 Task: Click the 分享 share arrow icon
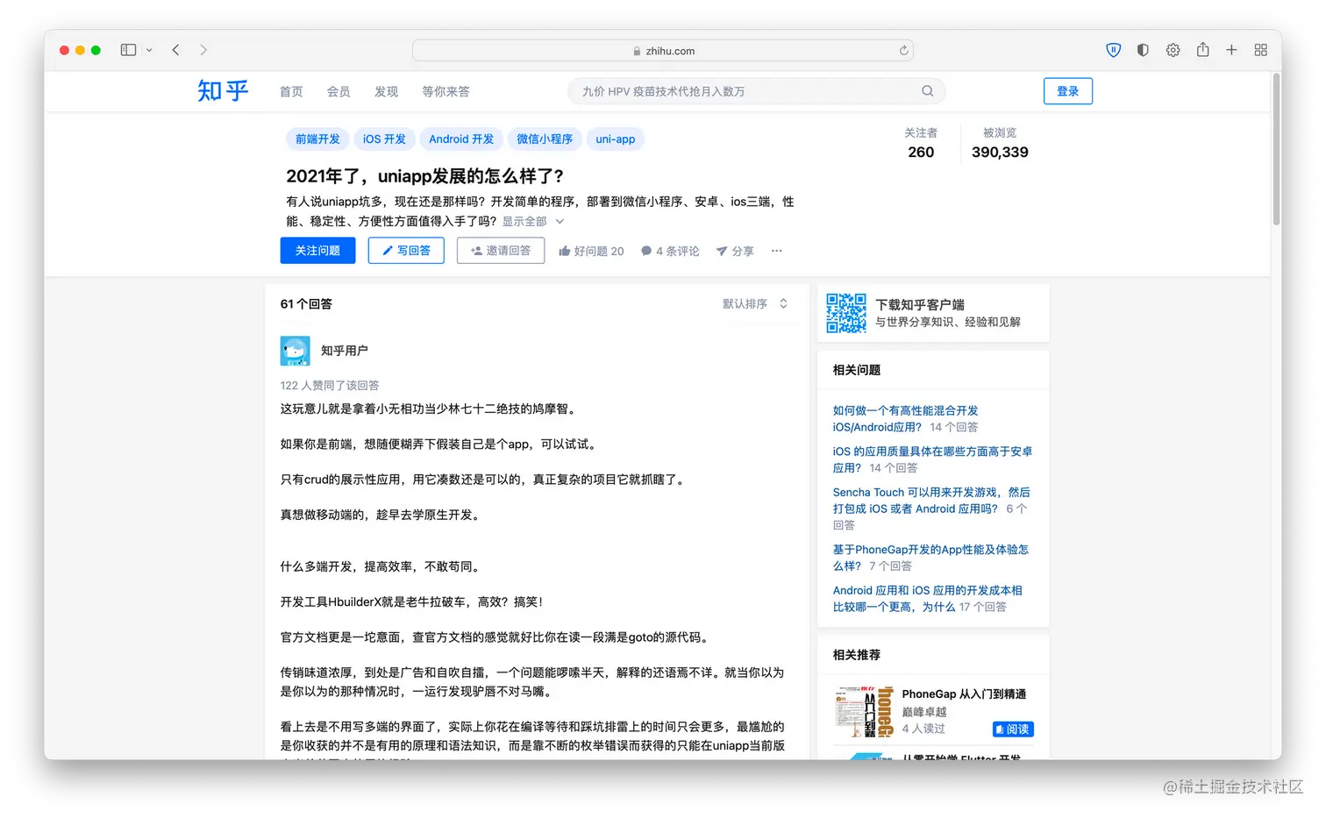721,251
